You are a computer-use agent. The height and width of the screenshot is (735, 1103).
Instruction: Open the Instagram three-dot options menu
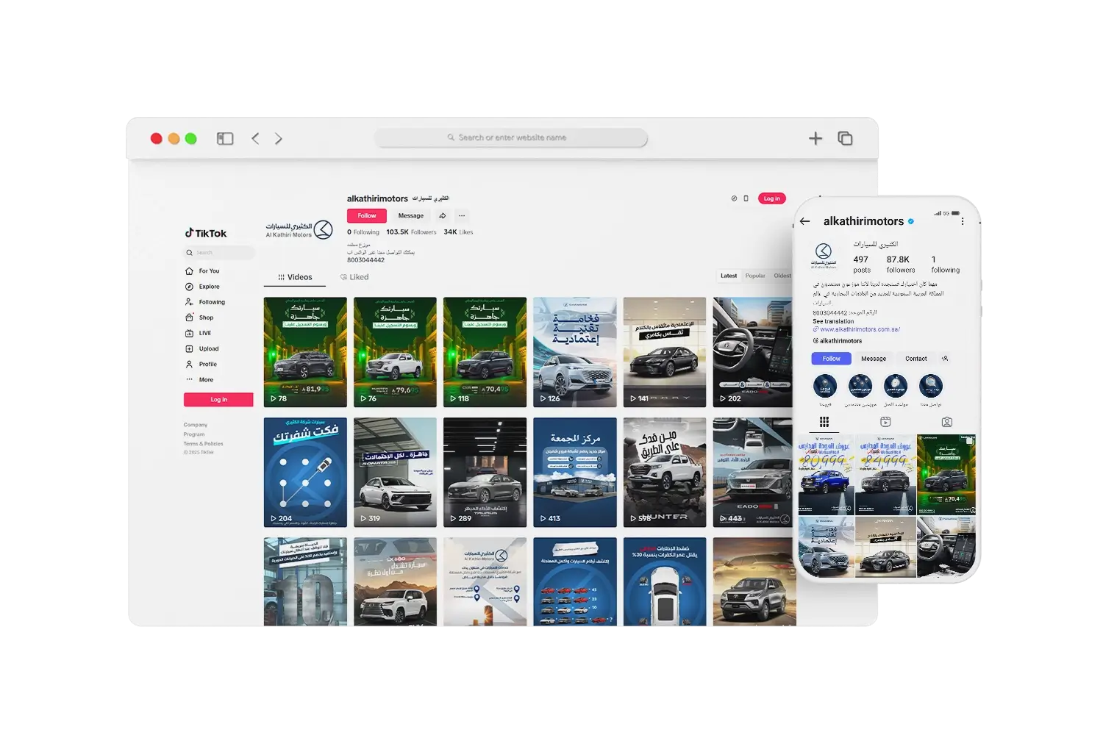pyautogui.click(x=963, y=221)
